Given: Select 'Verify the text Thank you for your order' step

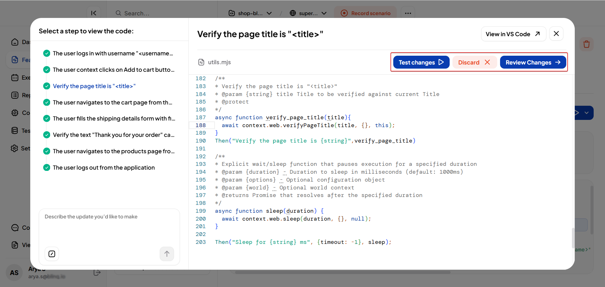Looking at the screenshot, I should 113,135.
